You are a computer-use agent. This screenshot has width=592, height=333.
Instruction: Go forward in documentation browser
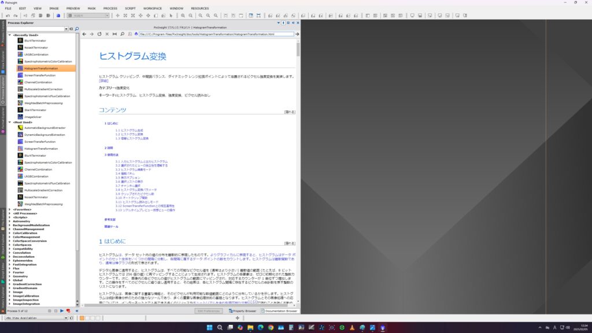click(x=92, y=34)
